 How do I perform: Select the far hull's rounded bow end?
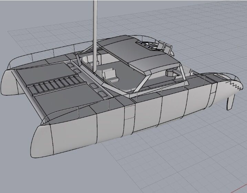tap(9, 82)
